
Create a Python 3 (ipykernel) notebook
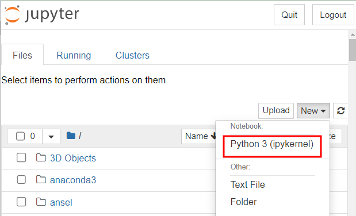pyautogui.click(x=272, y=144)
